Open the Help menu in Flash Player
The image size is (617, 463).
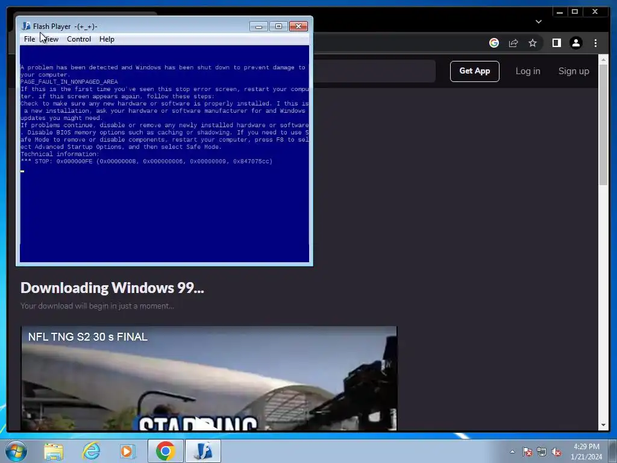tap(107, 39)
